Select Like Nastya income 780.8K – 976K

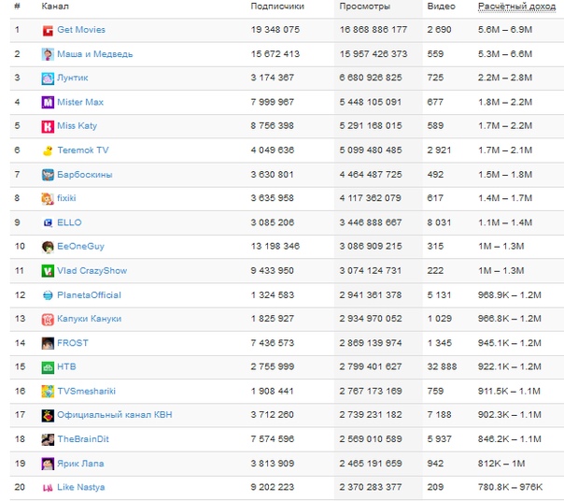[510, 487]
